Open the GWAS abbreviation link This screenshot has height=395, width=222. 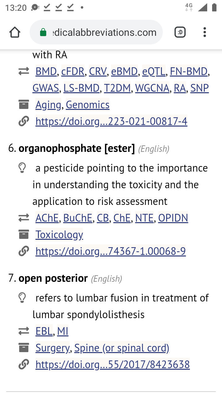coord(46,88)
